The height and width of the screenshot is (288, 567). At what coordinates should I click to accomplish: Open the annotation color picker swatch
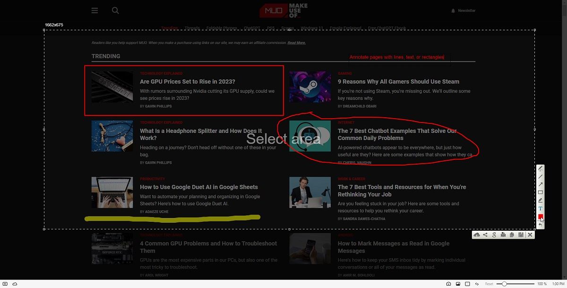point(540,217)
